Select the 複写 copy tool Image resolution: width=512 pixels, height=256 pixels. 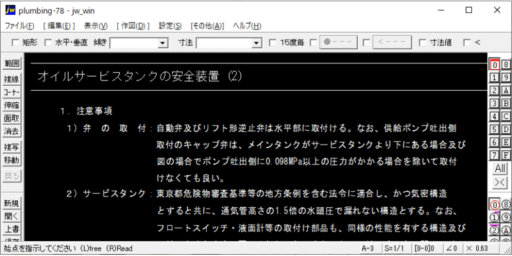(x=12, y=147)
